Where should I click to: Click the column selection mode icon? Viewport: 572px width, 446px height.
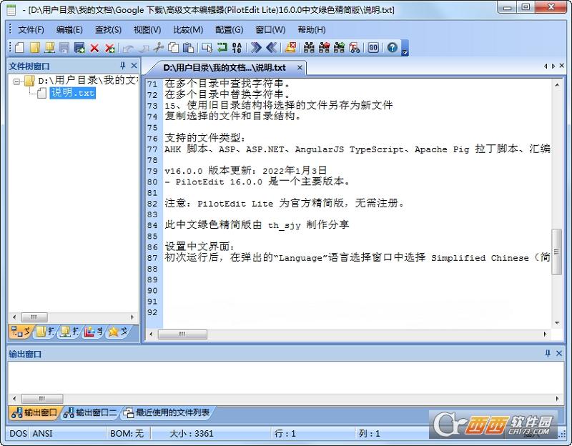[207, 48]
